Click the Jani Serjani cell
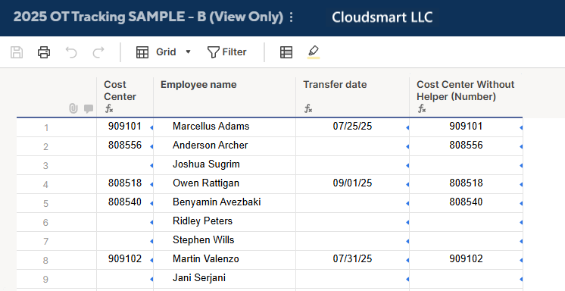565x291 pixels. (x=224, y=279)
